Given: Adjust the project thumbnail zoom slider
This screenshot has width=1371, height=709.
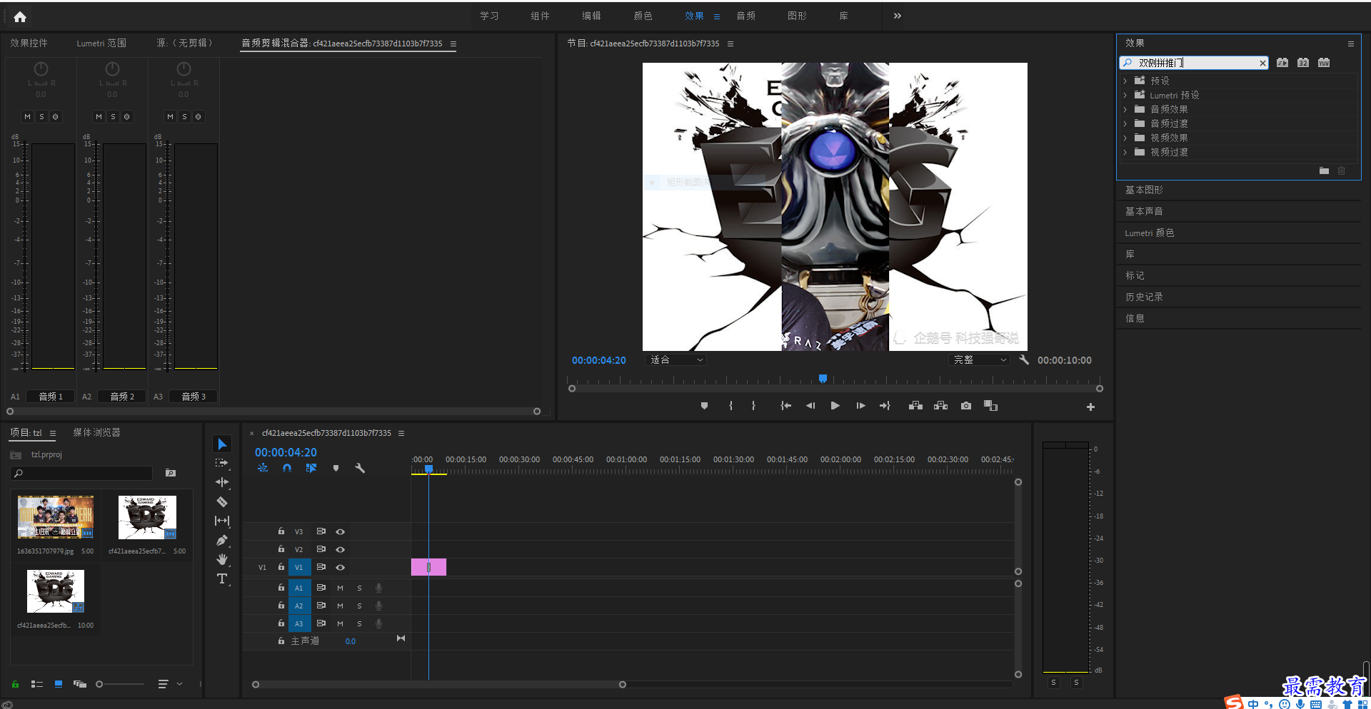Looking at the screenshot, I should click(x=99, y=684).
